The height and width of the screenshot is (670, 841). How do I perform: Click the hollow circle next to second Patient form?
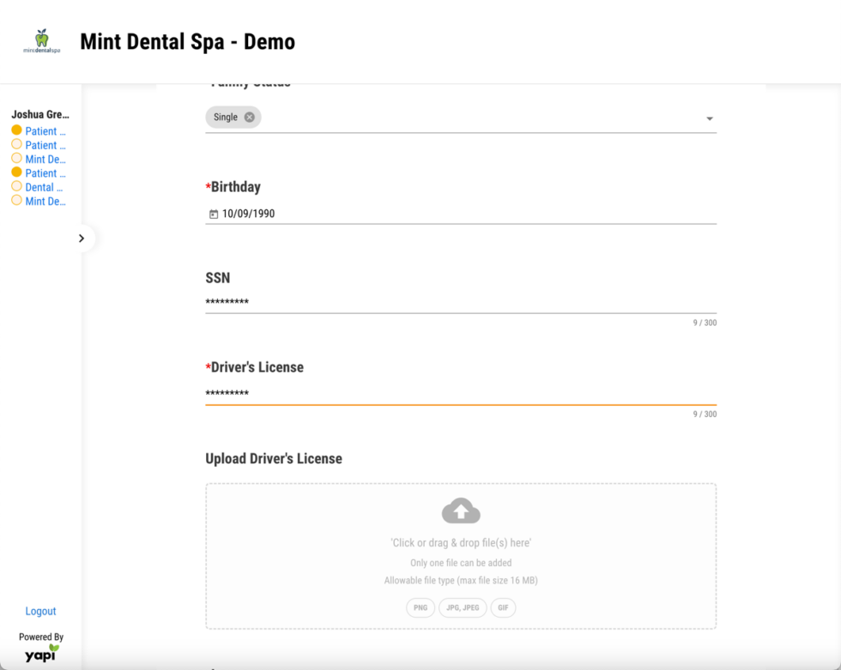point(15,145)
